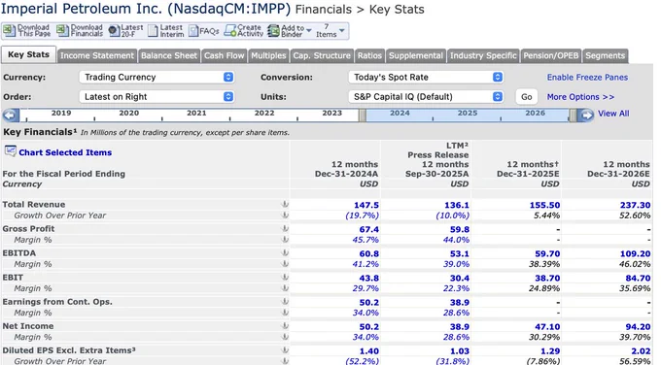The width and height of the screenshot is (661, 365).
Task: Switch to the Ratios tab
Action: point(369,55)
